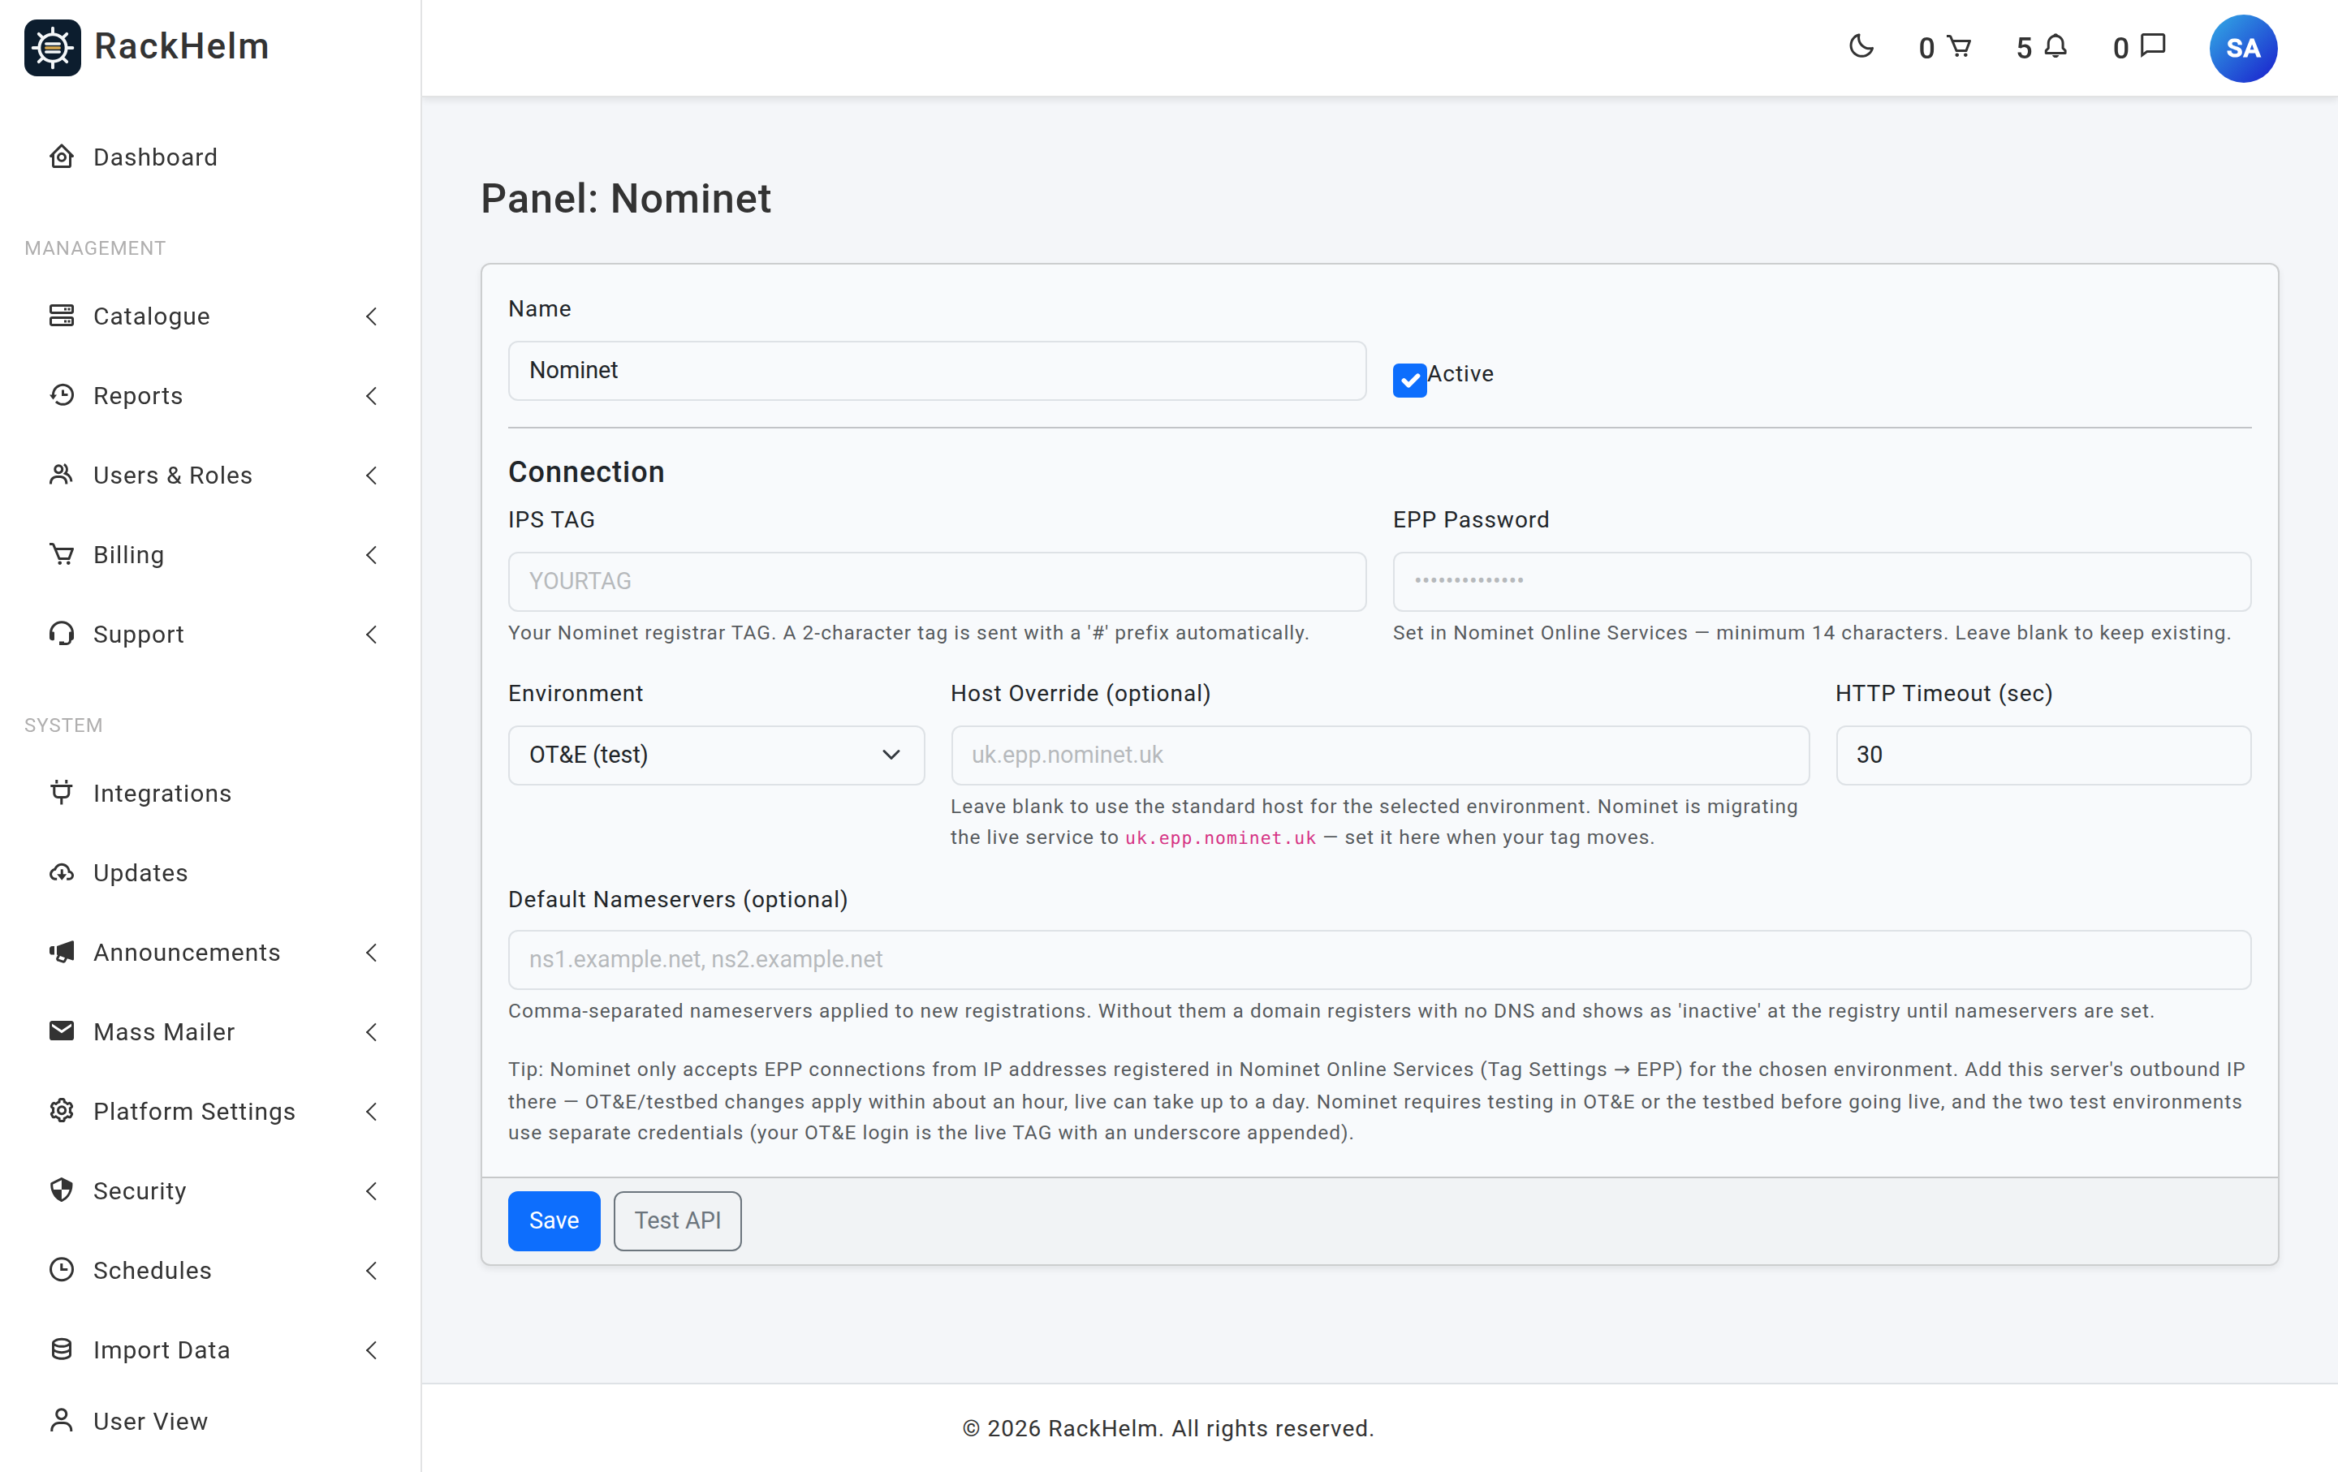The image size is (2338, 1472).
Task: Open the Environment dropdown
Action: click(715, 755)
